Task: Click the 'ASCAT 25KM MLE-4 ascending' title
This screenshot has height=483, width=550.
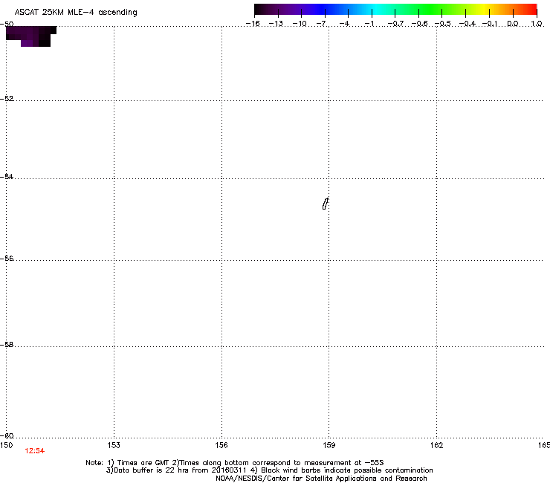Action: [x=76, y=13]
